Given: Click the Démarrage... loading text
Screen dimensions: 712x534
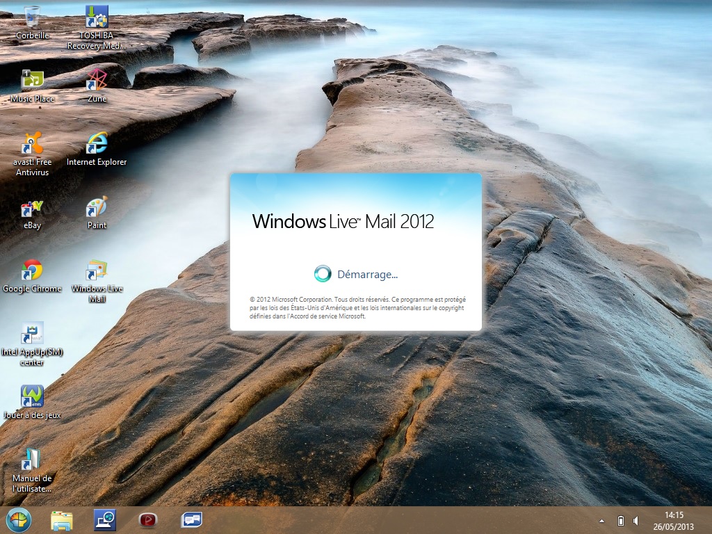Looking at the screenshot, I should [x=367, y=274].
